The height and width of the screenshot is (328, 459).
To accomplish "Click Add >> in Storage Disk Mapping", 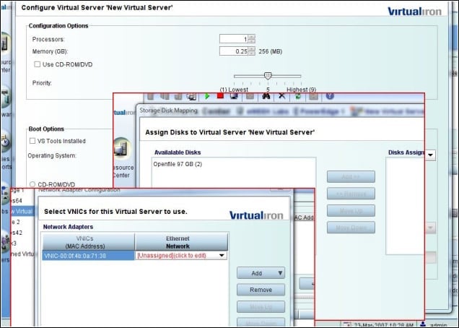I will (351, 177).
